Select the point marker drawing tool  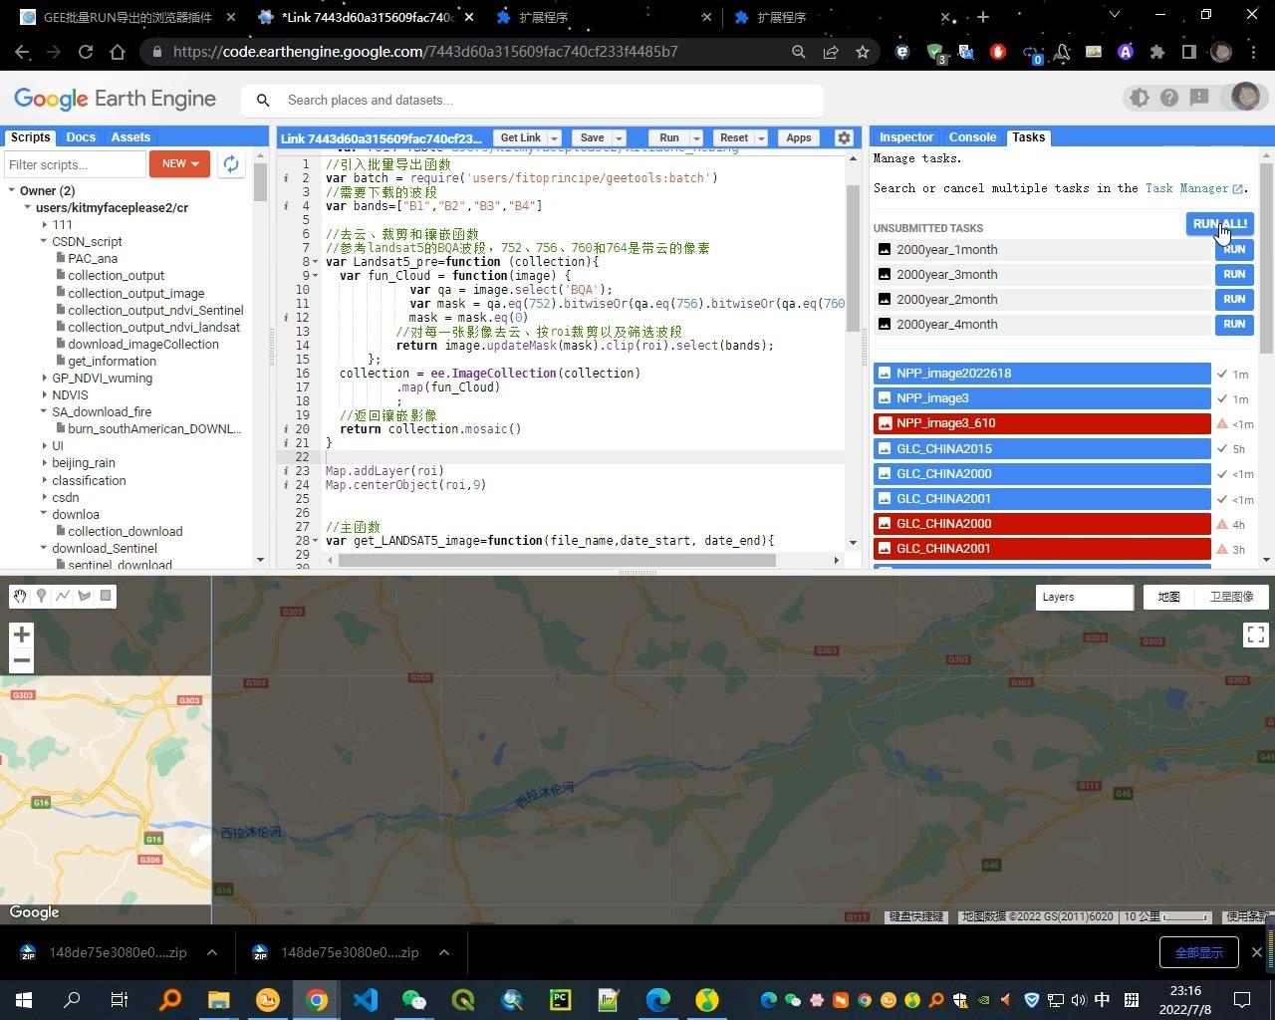point(41,596)
